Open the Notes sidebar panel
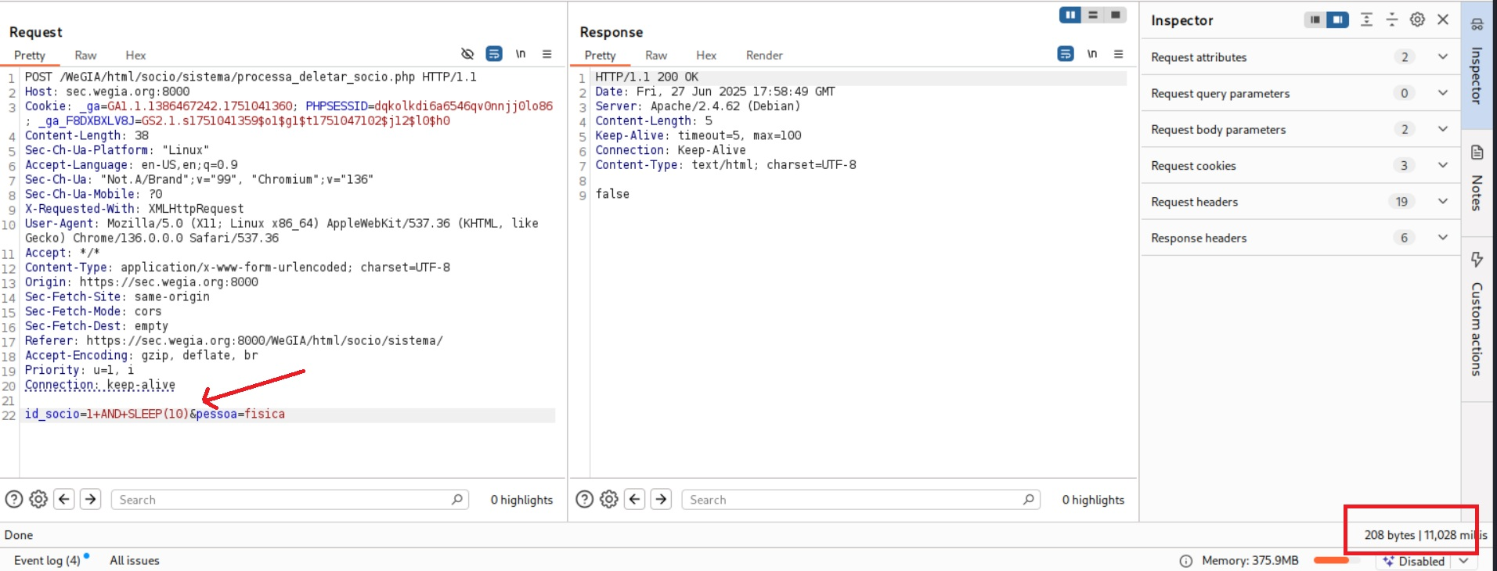1497x571 pixels. tap(1477, 181)
